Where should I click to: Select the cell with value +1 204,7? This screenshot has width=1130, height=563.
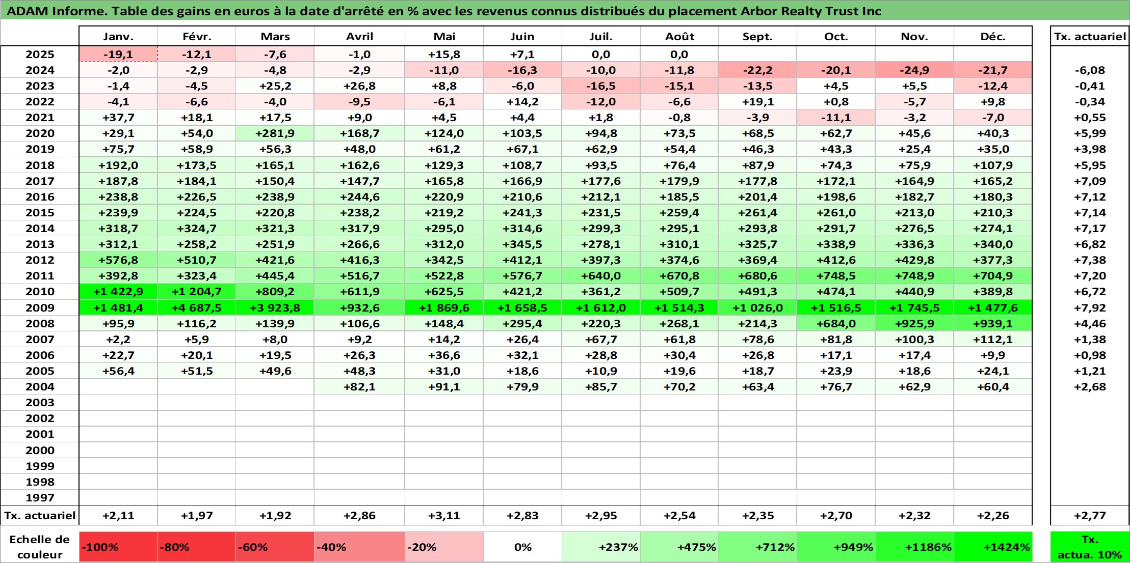point(197,292)
